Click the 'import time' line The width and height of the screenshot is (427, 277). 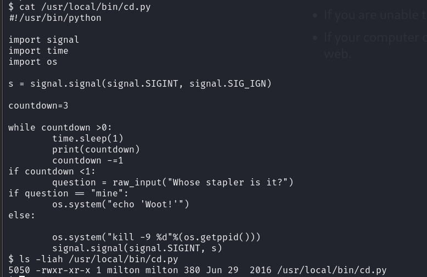(38, 51)
